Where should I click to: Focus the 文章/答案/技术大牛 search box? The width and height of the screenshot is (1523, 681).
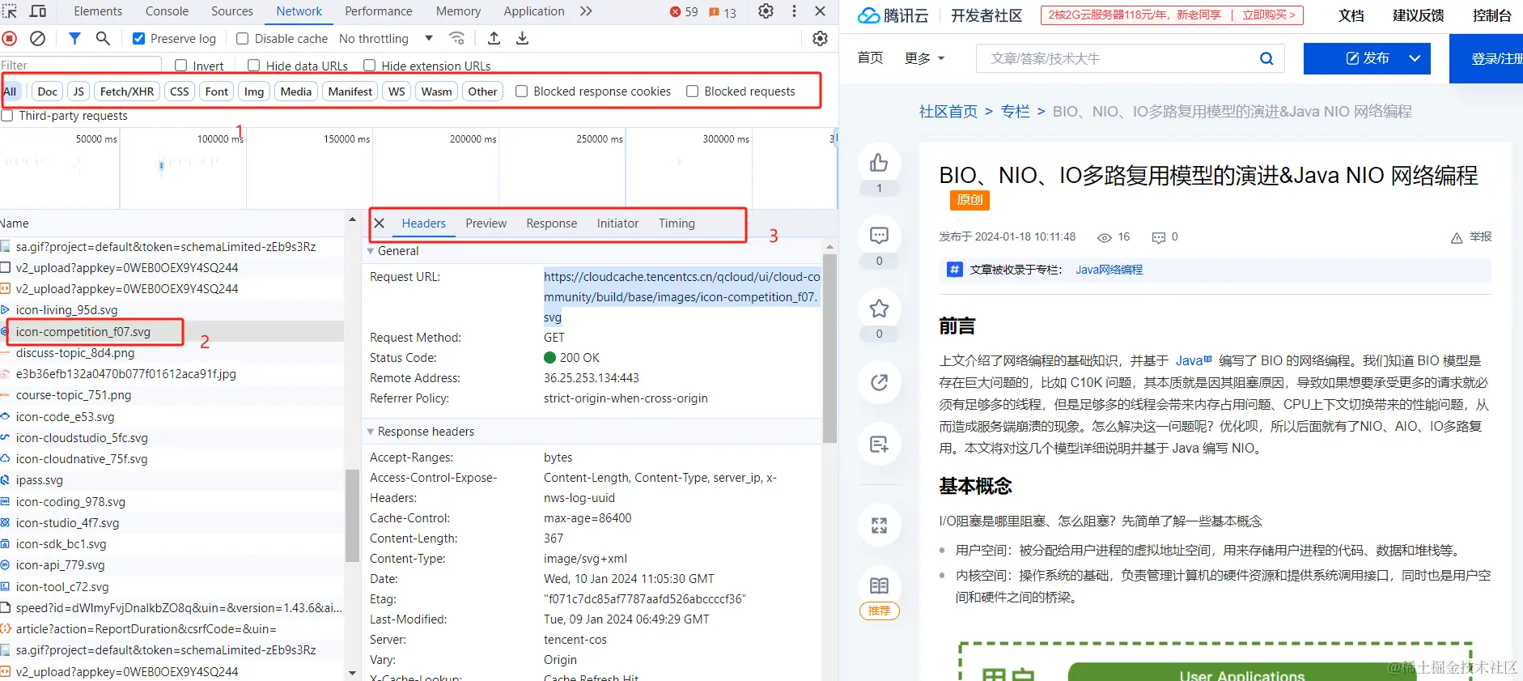point(1117,58)
